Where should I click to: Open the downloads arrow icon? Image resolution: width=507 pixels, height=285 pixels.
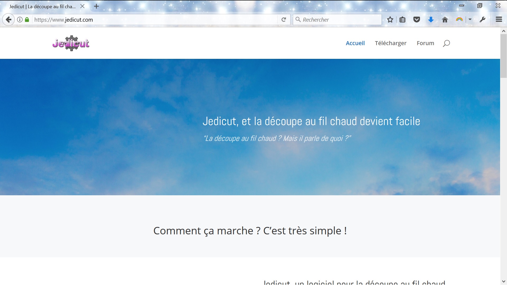pos(431,20)
